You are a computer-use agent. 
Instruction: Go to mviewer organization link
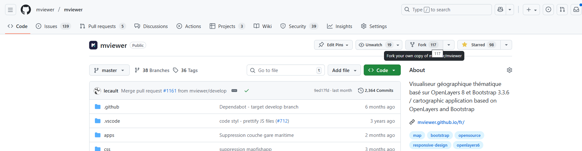pyautogui.click(x=45, y=10)
